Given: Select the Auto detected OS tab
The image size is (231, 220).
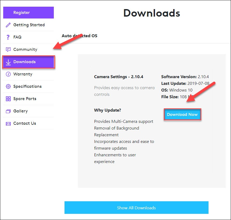Looking at the screenshot, I should (x=79, y=36).
